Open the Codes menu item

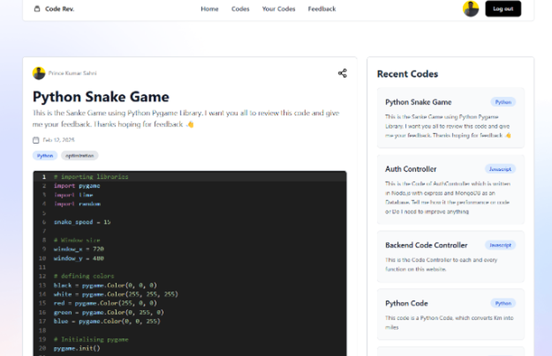(x=241, y=9)
